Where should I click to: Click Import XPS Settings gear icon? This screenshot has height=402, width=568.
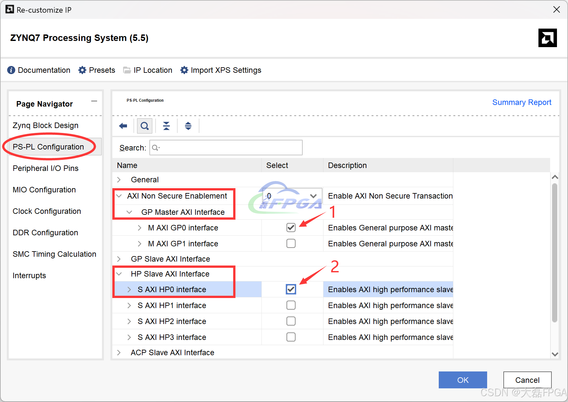pyautogui.click(x=184, y=70)
